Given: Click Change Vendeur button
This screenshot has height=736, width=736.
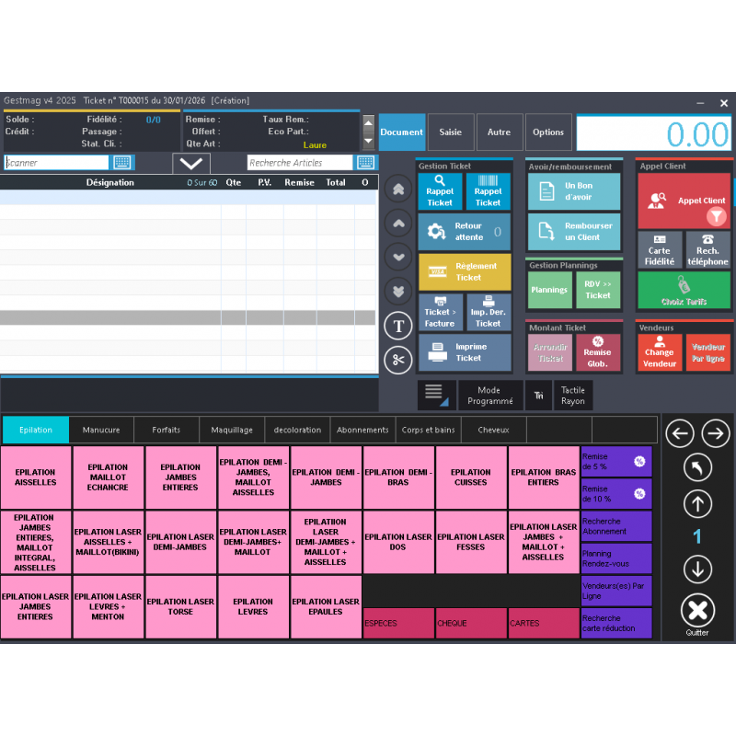Looking at the screenshot, I should coord(659,352).
